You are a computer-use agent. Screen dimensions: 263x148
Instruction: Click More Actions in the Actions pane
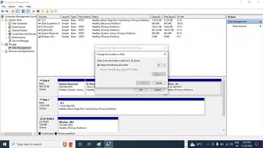pos(240,26)
